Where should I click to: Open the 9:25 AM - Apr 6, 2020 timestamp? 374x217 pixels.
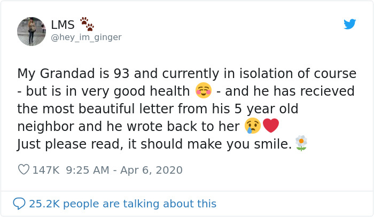(124, 170)
